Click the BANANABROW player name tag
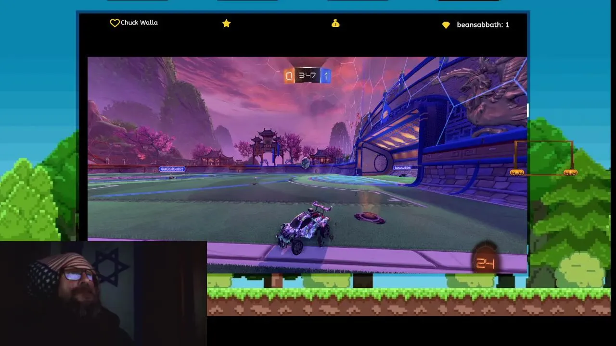Screen dimensions: 616x346 click(x=403, y=168)
